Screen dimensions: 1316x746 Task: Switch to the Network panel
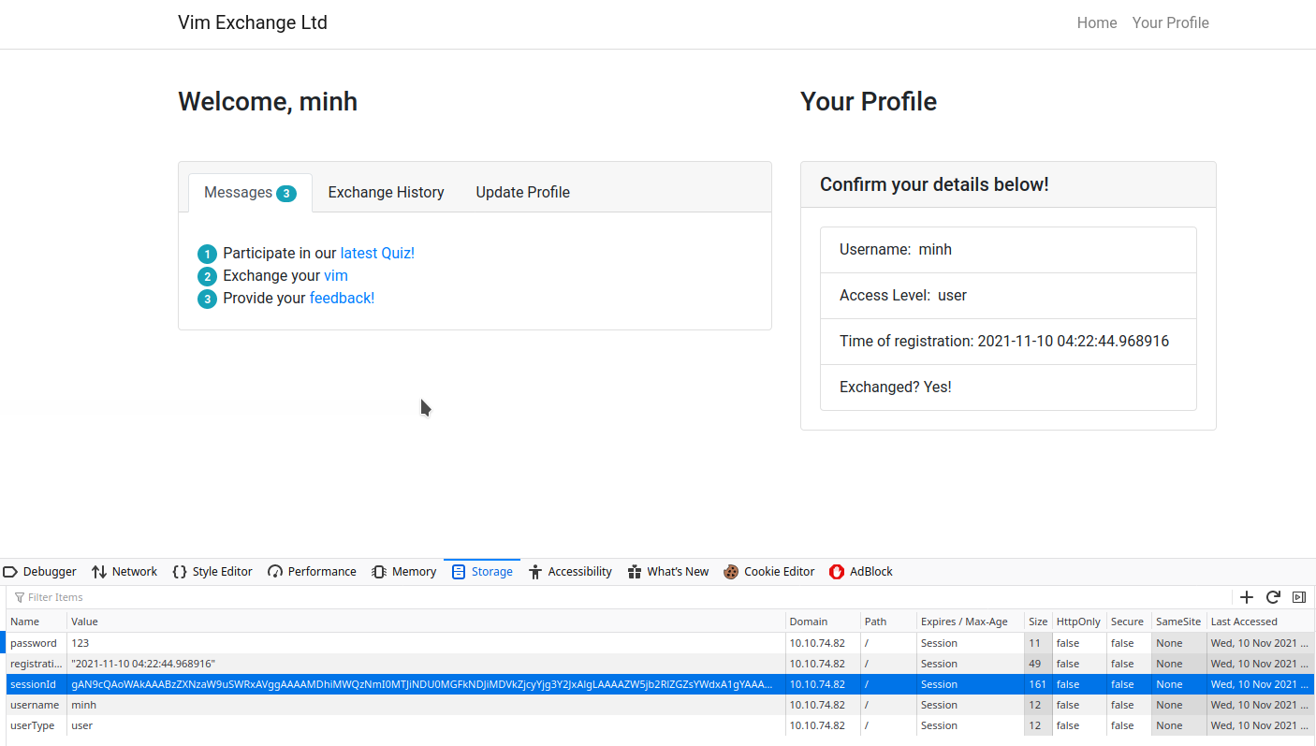pos(124,572)
